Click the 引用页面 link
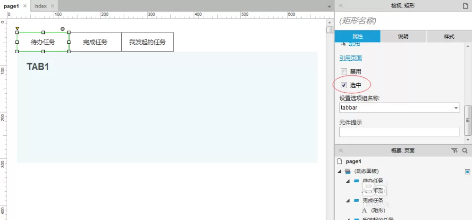This screenshot has height=220, width=472. click(351, 58)
